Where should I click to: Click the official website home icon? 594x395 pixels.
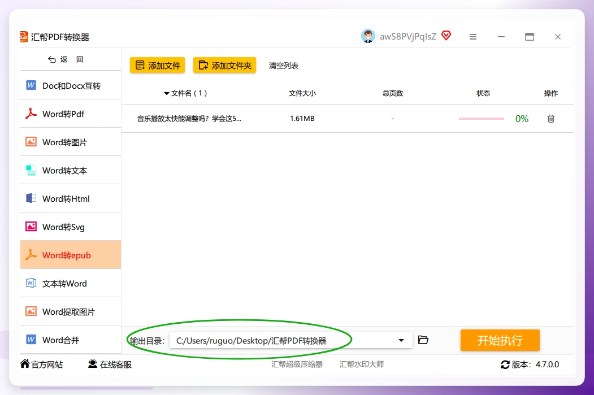(x=25, y=363)
